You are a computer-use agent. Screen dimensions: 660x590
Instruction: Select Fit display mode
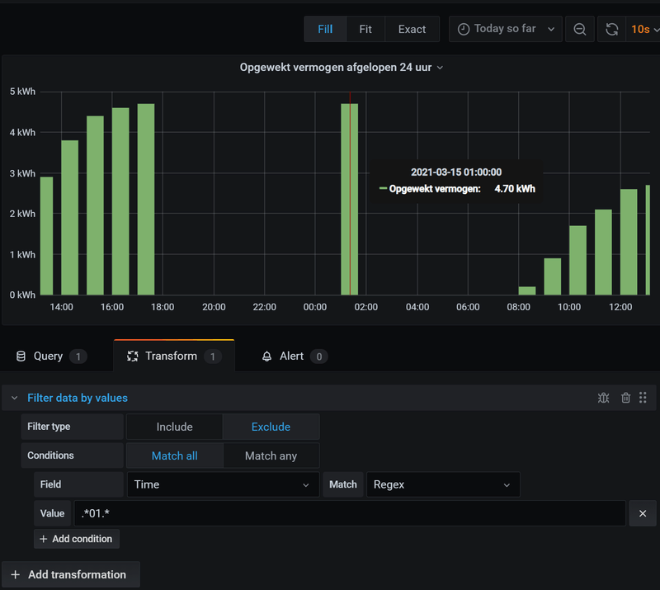point(365,29)
